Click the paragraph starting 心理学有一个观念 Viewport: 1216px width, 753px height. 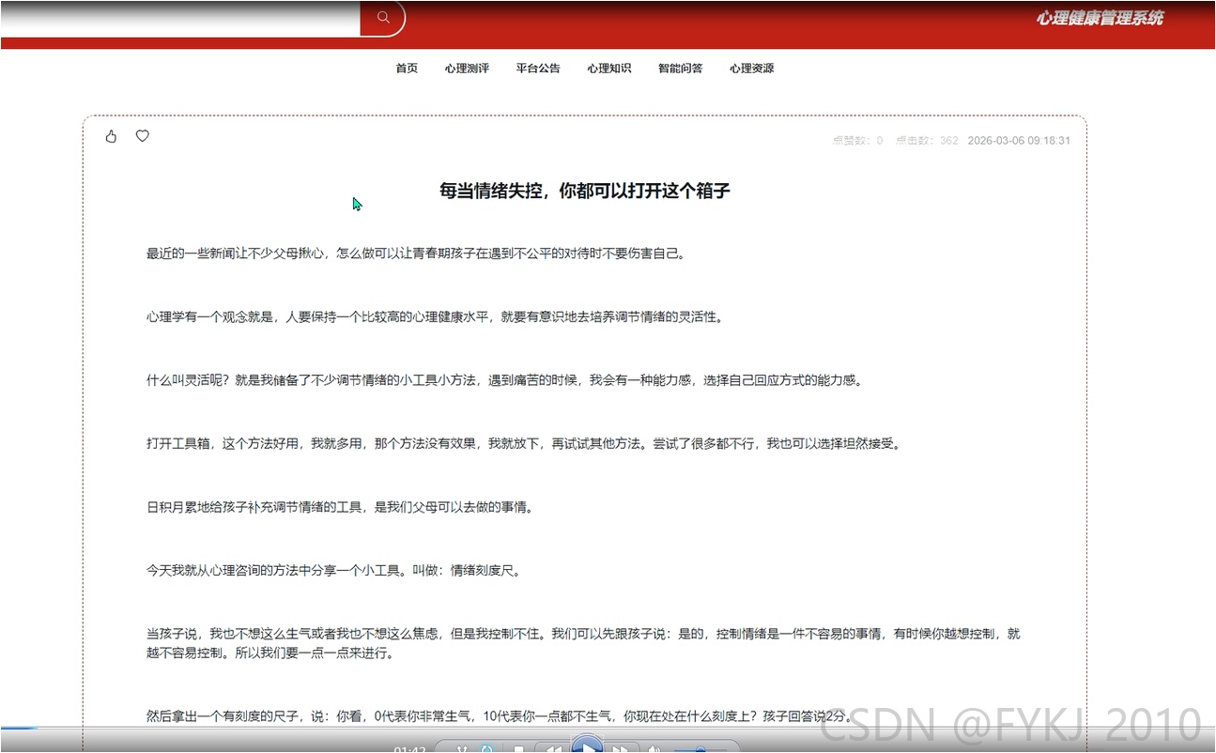[436, 317]
